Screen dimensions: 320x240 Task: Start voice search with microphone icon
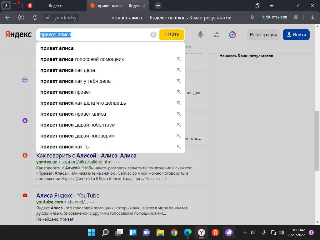201,35
